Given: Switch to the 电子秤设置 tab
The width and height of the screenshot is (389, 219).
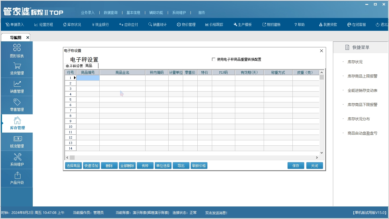Looking at the screenshot, I should (x=74, y=66).
